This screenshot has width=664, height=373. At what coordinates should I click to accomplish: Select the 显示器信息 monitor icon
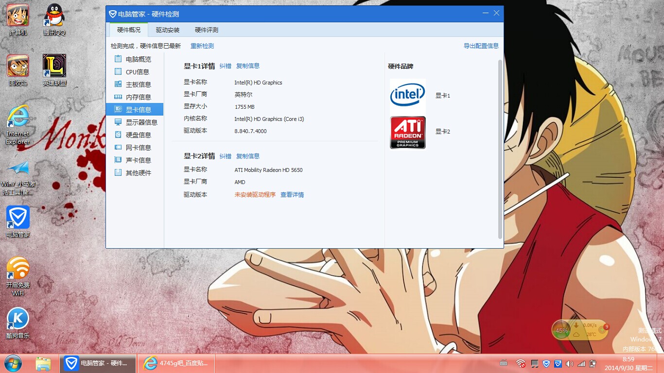point(118,122)
